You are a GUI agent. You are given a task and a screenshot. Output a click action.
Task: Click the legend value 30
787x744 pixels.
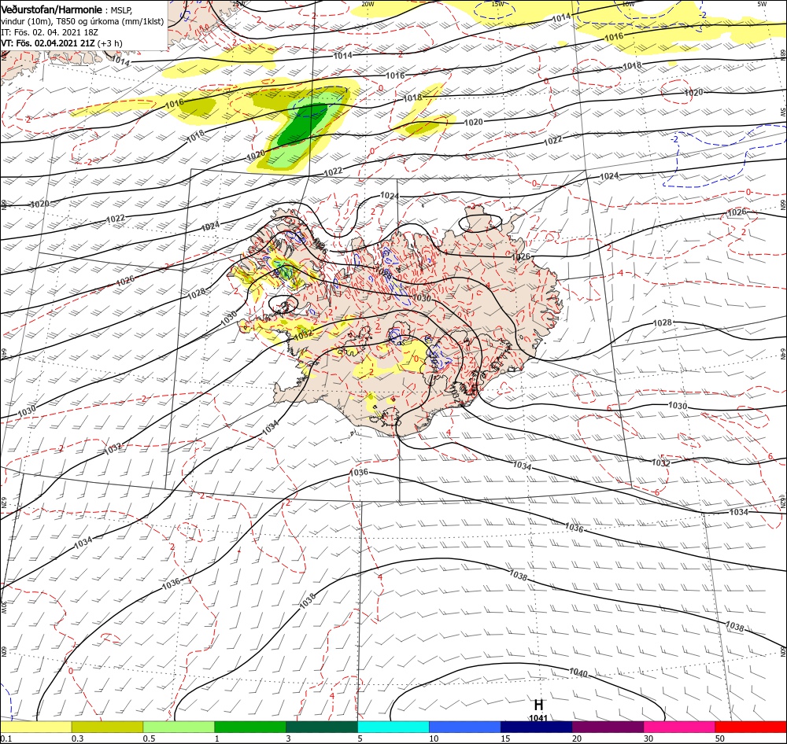tap(648, 738)
